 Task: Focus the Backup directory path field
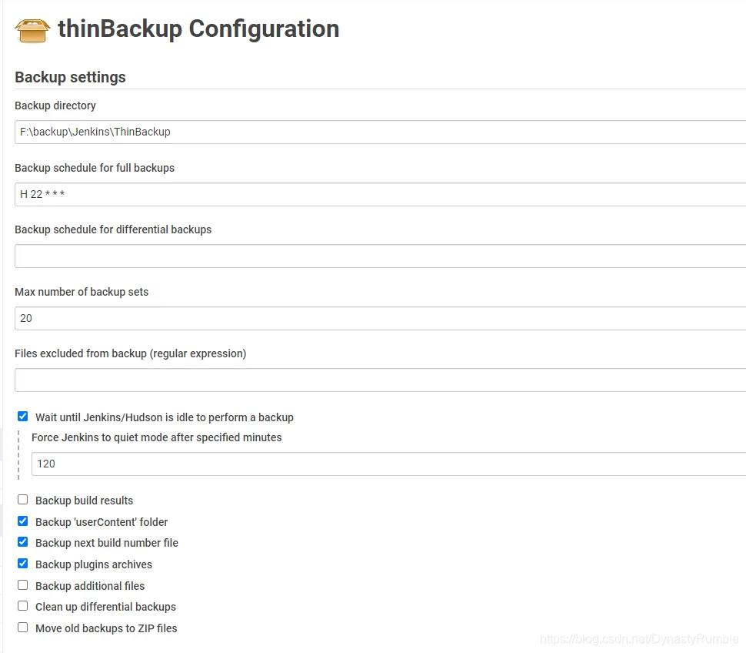coord(380,132)
